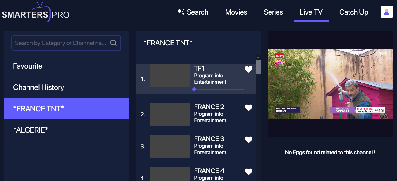Click 'Program info' under FRANCE 4

(x=209, y=178)
